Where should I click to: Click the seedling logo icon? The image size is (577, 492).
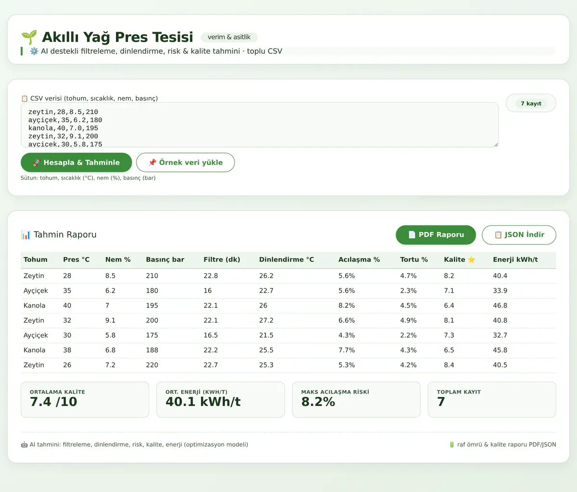pyautogui.click(x=29, y=37)
